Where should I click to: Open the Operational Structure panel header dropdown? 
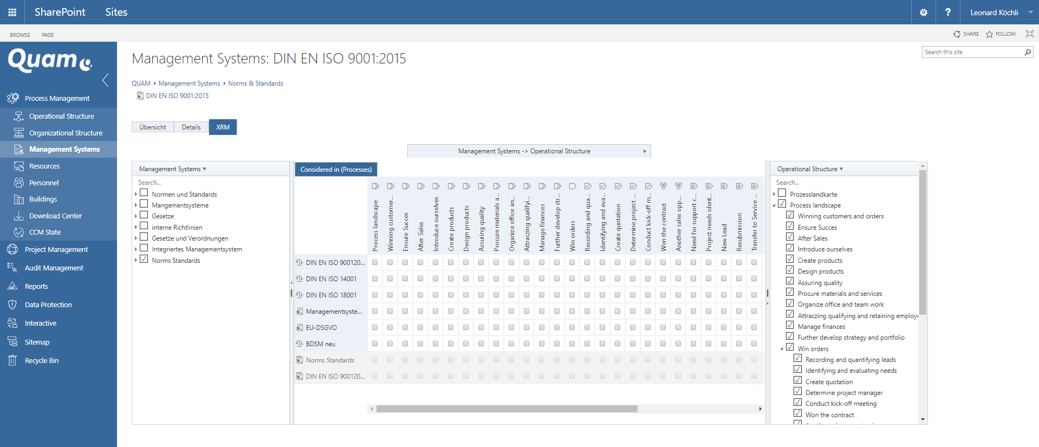(x=810, y=169)
